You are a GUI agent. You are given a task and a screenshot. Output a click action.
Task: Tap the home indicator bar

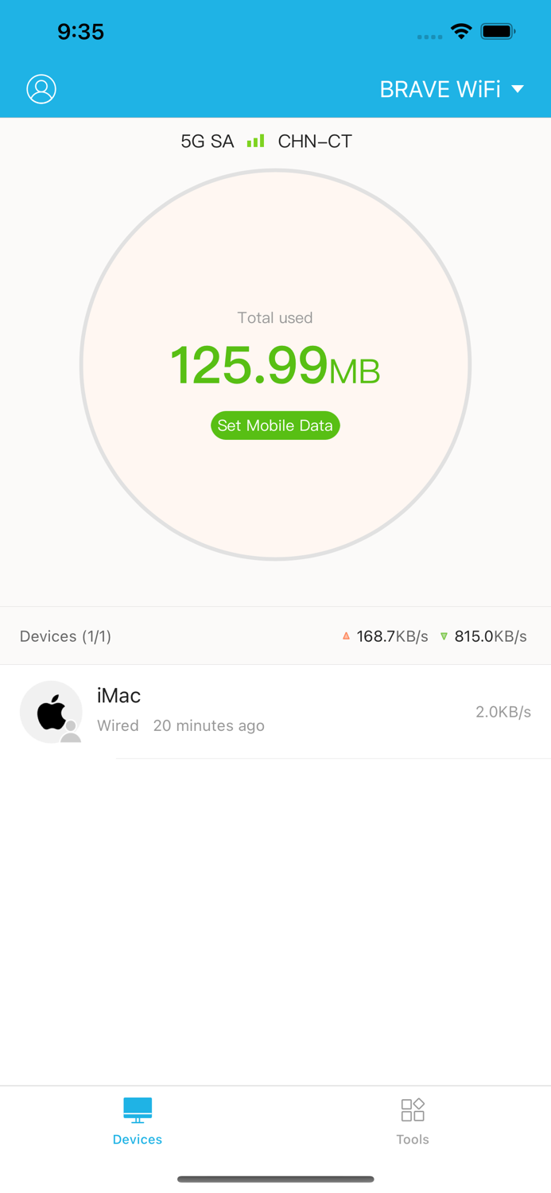275,1179
